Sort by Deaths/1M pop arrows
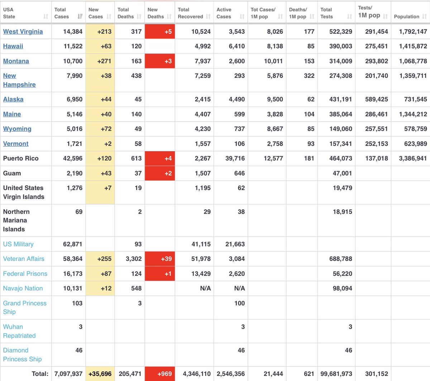This screenshot has height=381, width=430. coord(312,17)
